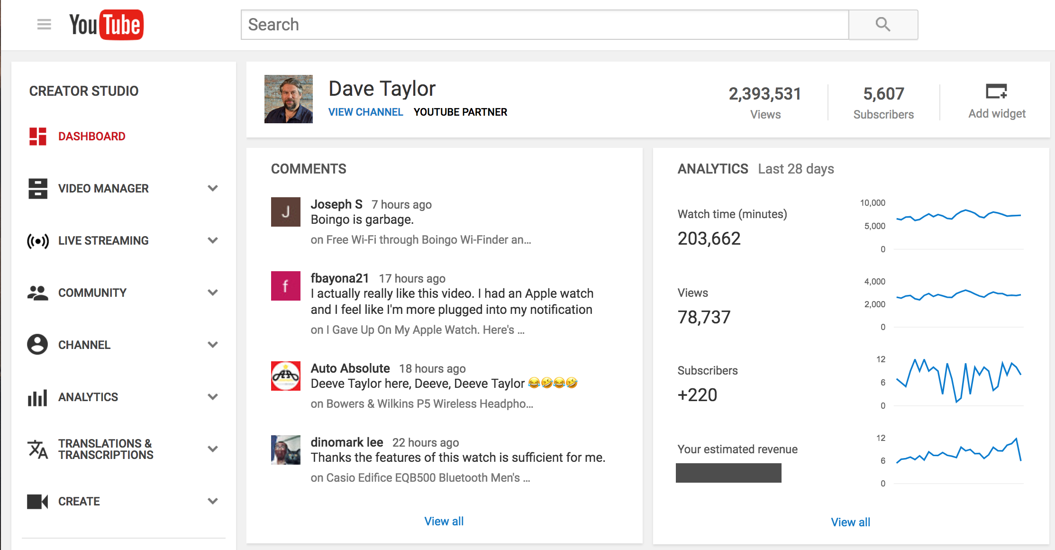Click View all under Comments
Image resolution: width=1055 pixels, height=550 pixels.
(x=444, y=521)
